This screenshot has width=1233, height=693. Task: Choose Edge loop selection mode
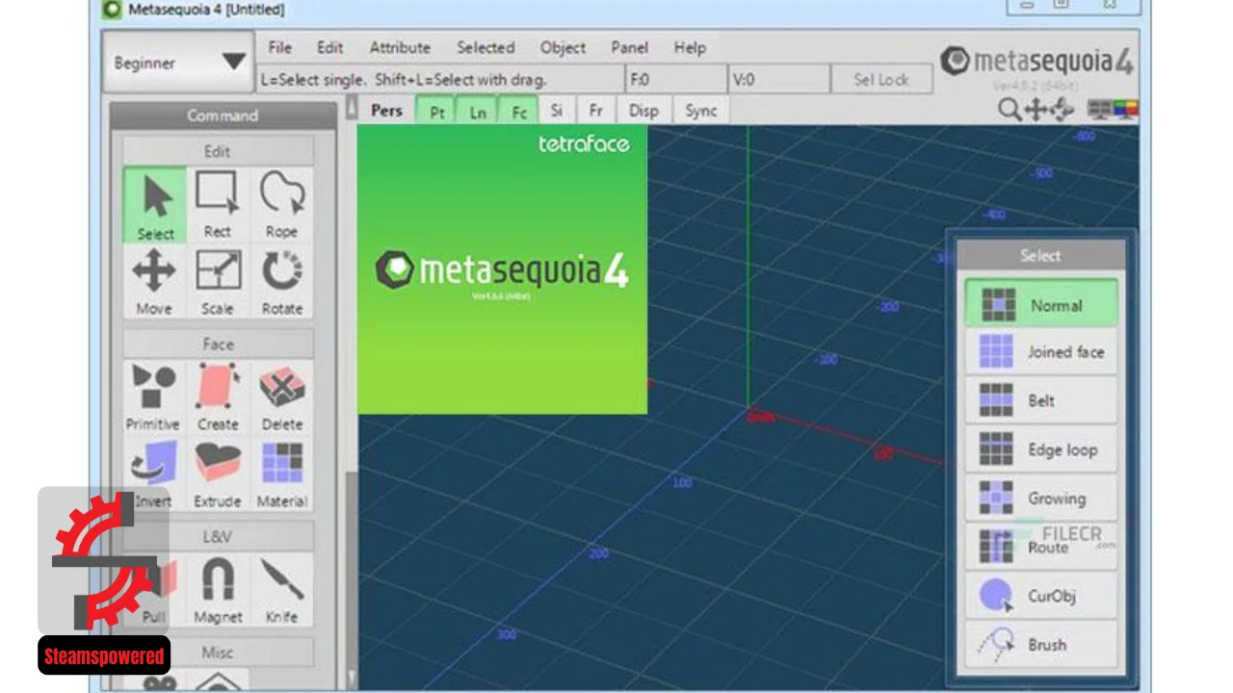pyautogui.click(x=1040, y=449)
